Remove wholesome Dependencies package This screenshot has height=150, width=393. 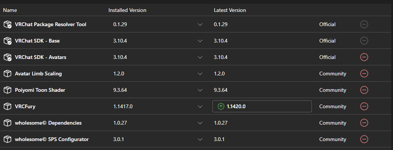pos(364,123)
